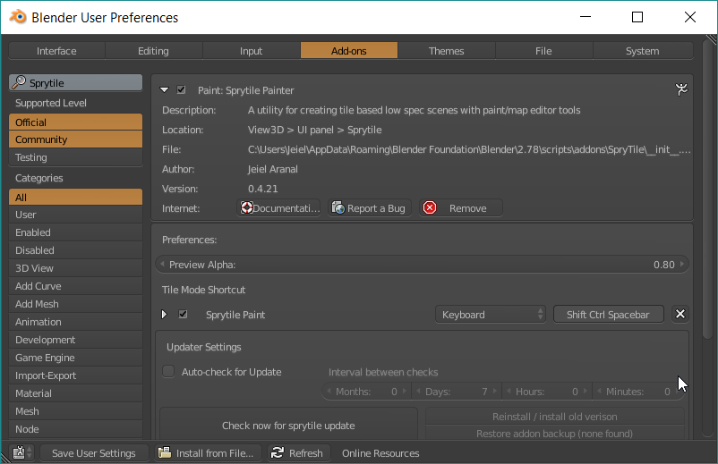Open the Input tab
The width and height of the screenshot is (718, 464).
[x=251, y=51]
